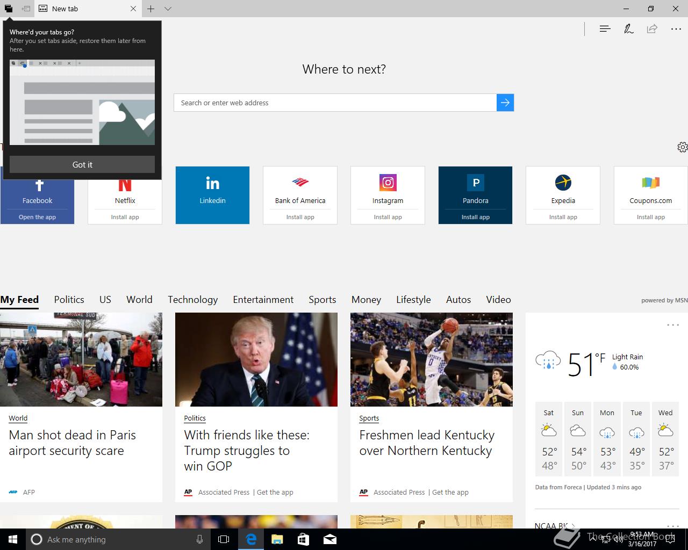This screenshot has width=688, height=550.
Task: Switch to the Autos feed tab
Action: click(x=458, y=300)
